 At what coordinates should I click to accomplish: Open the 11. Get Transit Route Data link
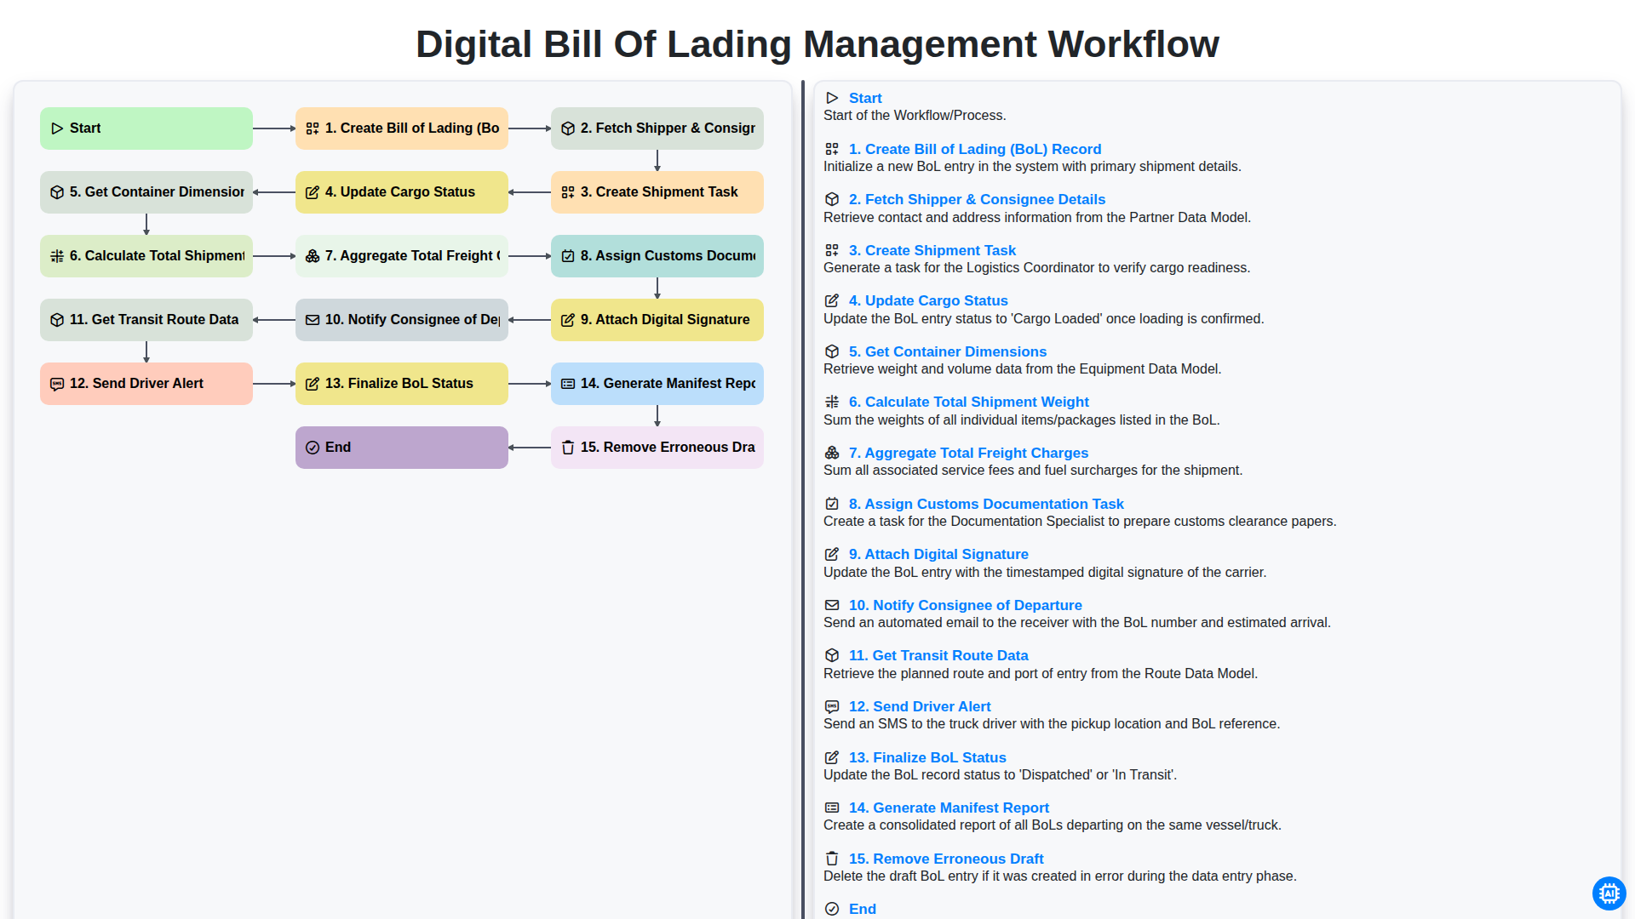coord(938,655)
